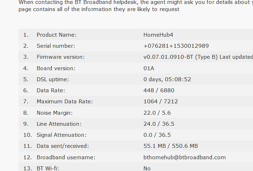This screenshot has width=253, height=171.
Task: Select the 'Board version:' label
Action: coord(56,68)
